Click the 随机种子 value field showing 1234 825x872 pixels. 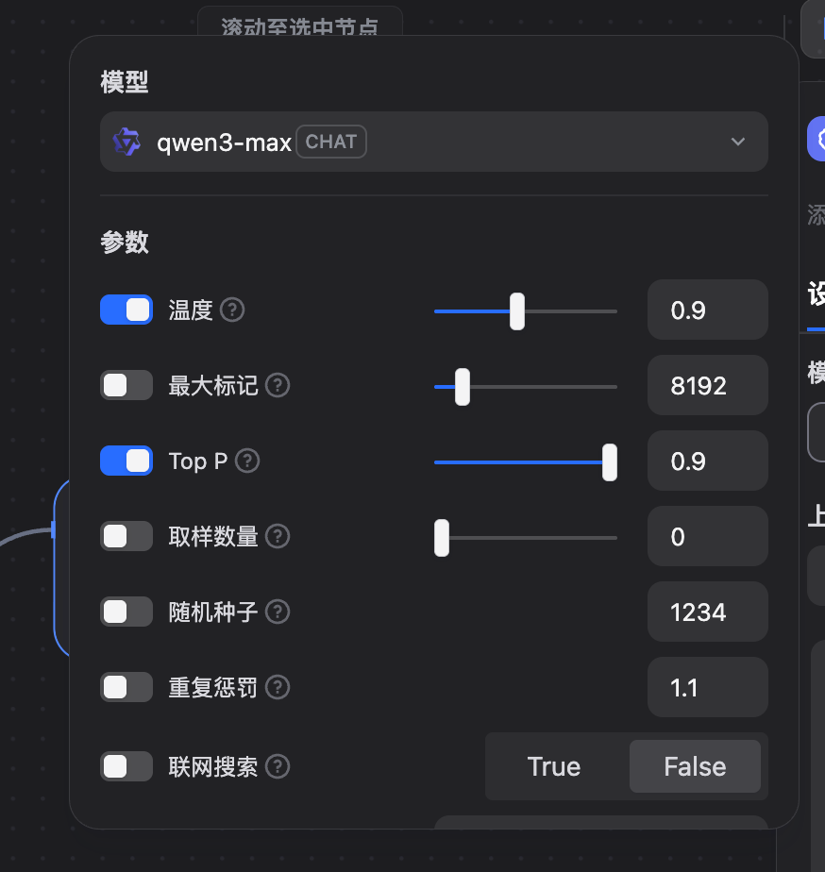[x=707, y=612]
